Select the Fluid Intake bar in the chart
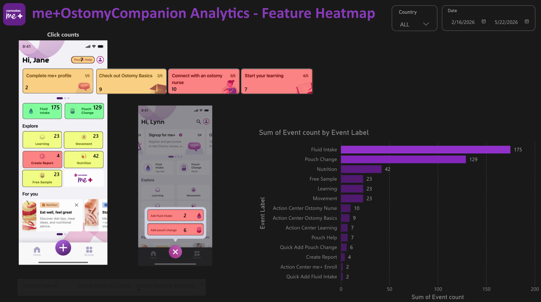541x302 pixels. tap(426, 150)
